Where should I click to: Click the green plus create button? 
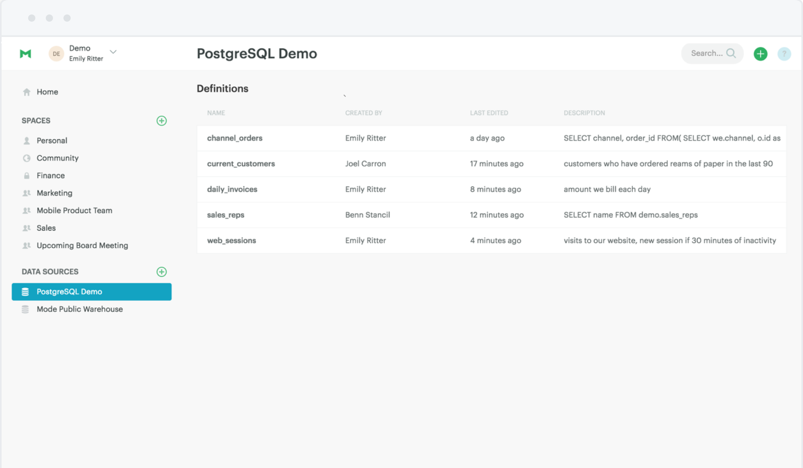click(760, 54)
